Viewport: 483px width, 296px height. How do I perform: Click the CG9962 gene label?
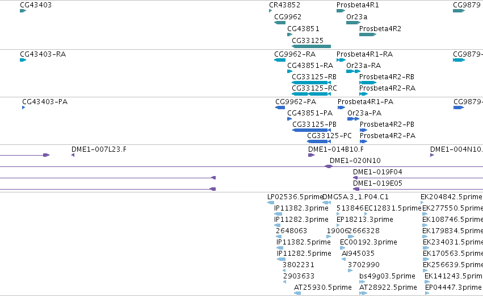coord(288,17)
